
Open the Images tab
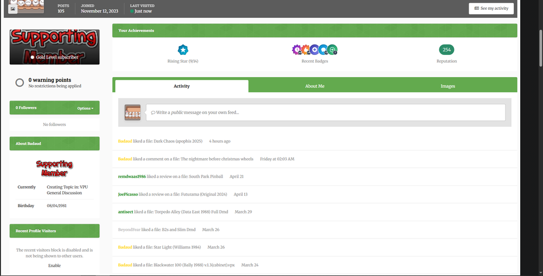(x=448, y=86)
